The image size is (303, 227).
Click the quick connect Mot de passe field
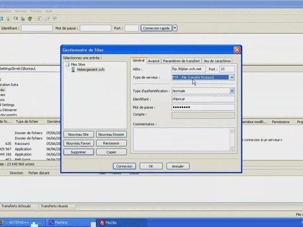95,28
